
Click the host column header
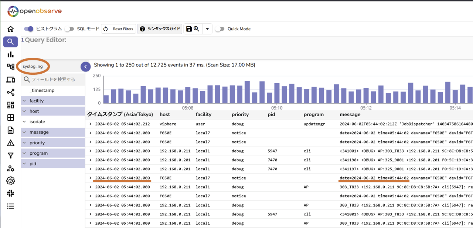click(165, 114)
